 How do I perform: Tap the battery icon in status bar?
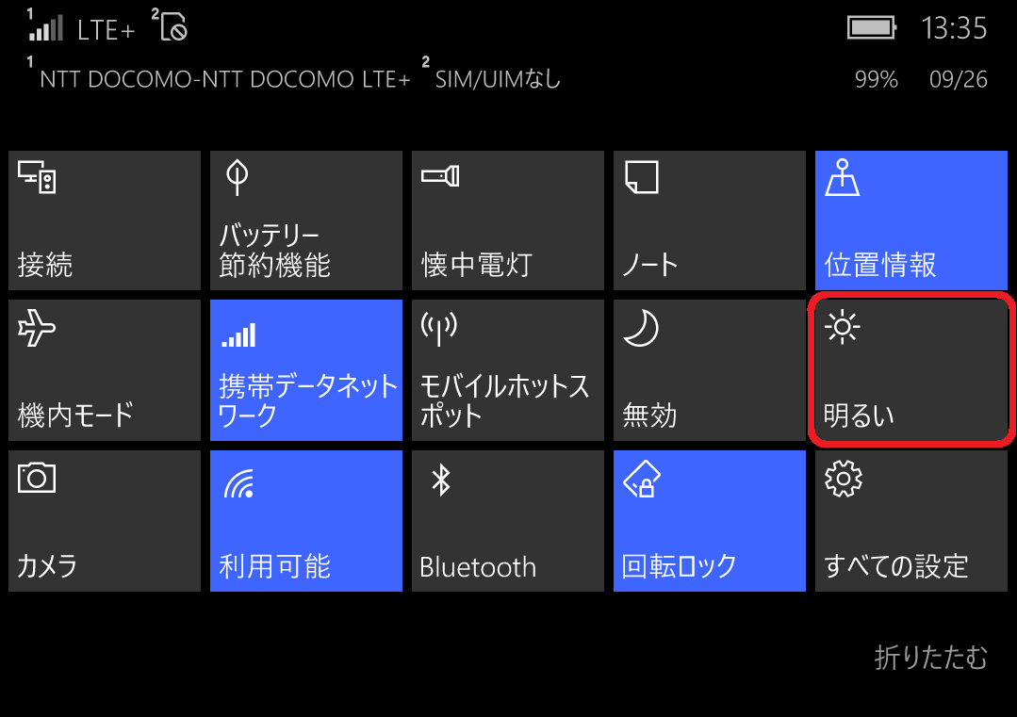click(872, 28)
